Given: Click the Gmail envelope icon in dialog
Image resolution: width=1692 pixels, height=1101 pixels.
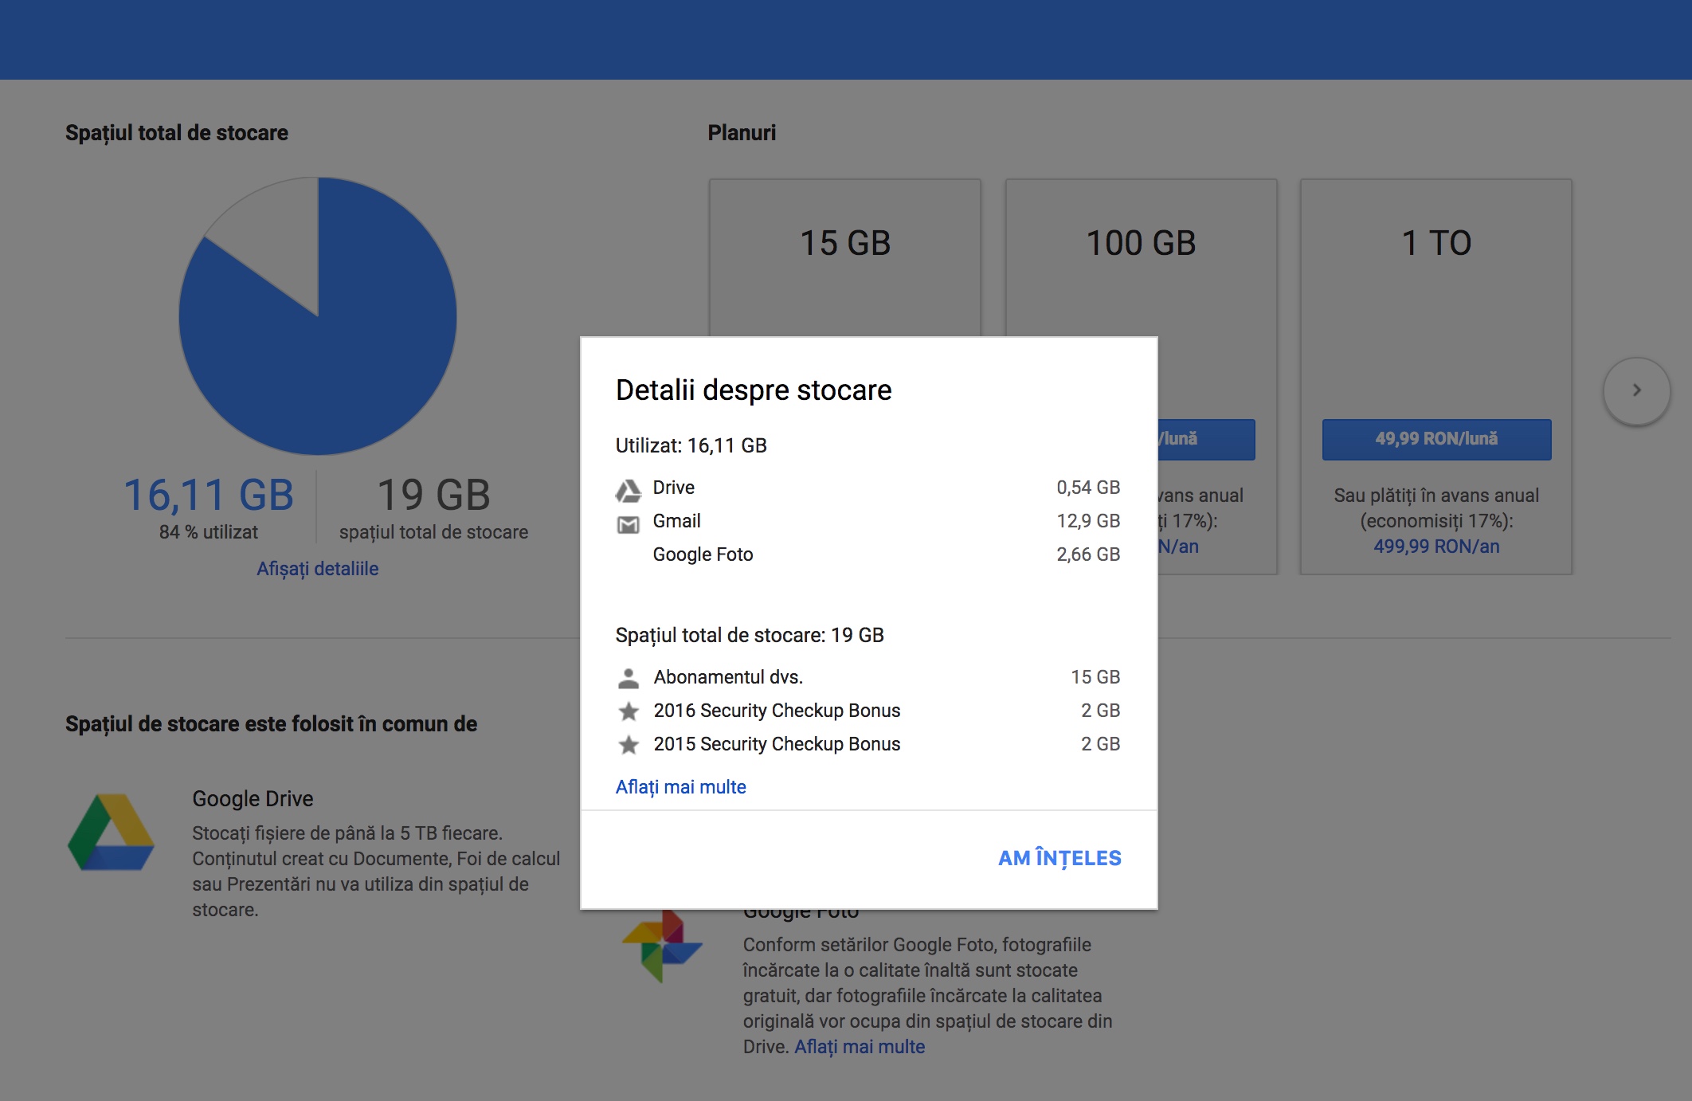Looking at the screenshot, I should 629,524.
